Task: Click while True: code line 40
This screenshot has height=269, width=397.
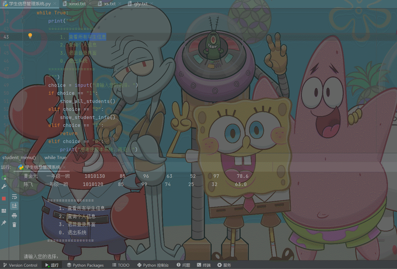Action: 52,13
